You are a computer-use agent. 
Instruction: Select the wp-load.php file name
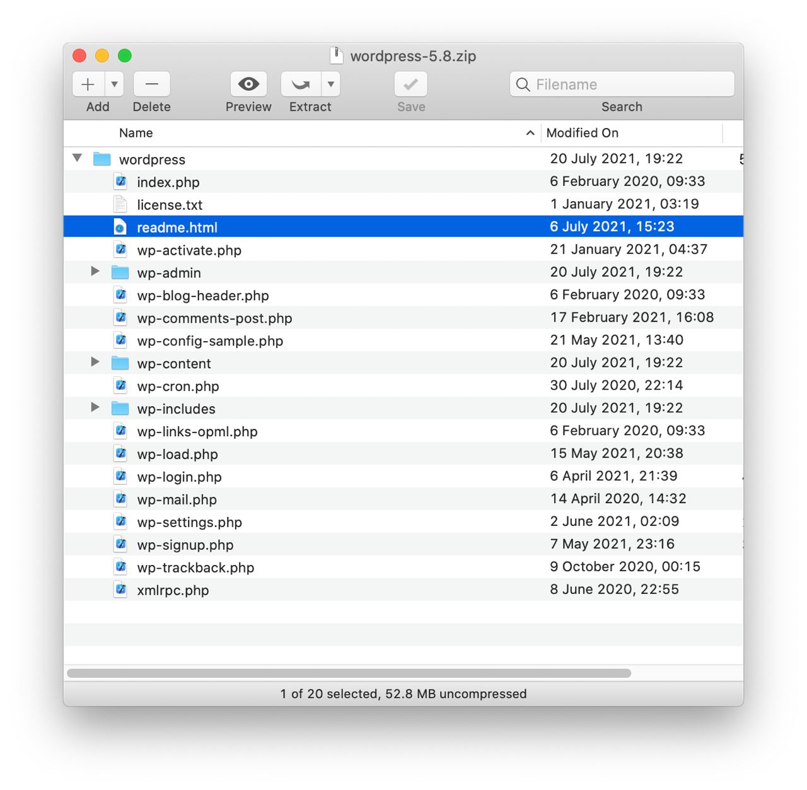[177, 455]
